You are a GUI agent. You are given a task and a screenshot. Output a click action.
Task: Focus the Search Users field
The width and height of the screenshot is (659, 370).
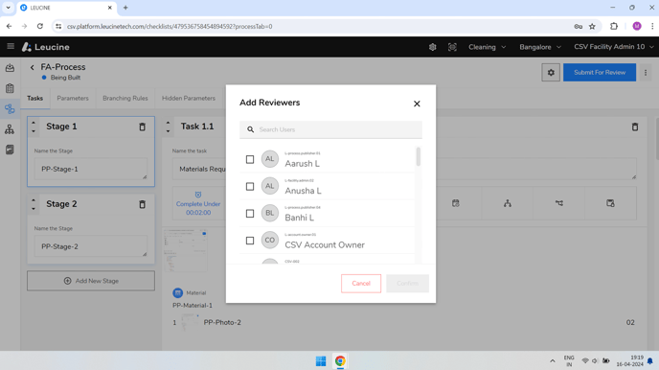[x=330, y=129]
